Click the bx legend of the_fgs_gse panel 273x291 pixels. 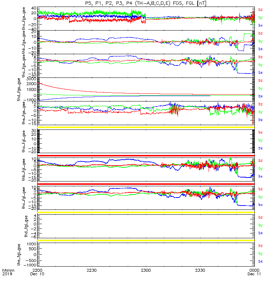coord(261,120)
